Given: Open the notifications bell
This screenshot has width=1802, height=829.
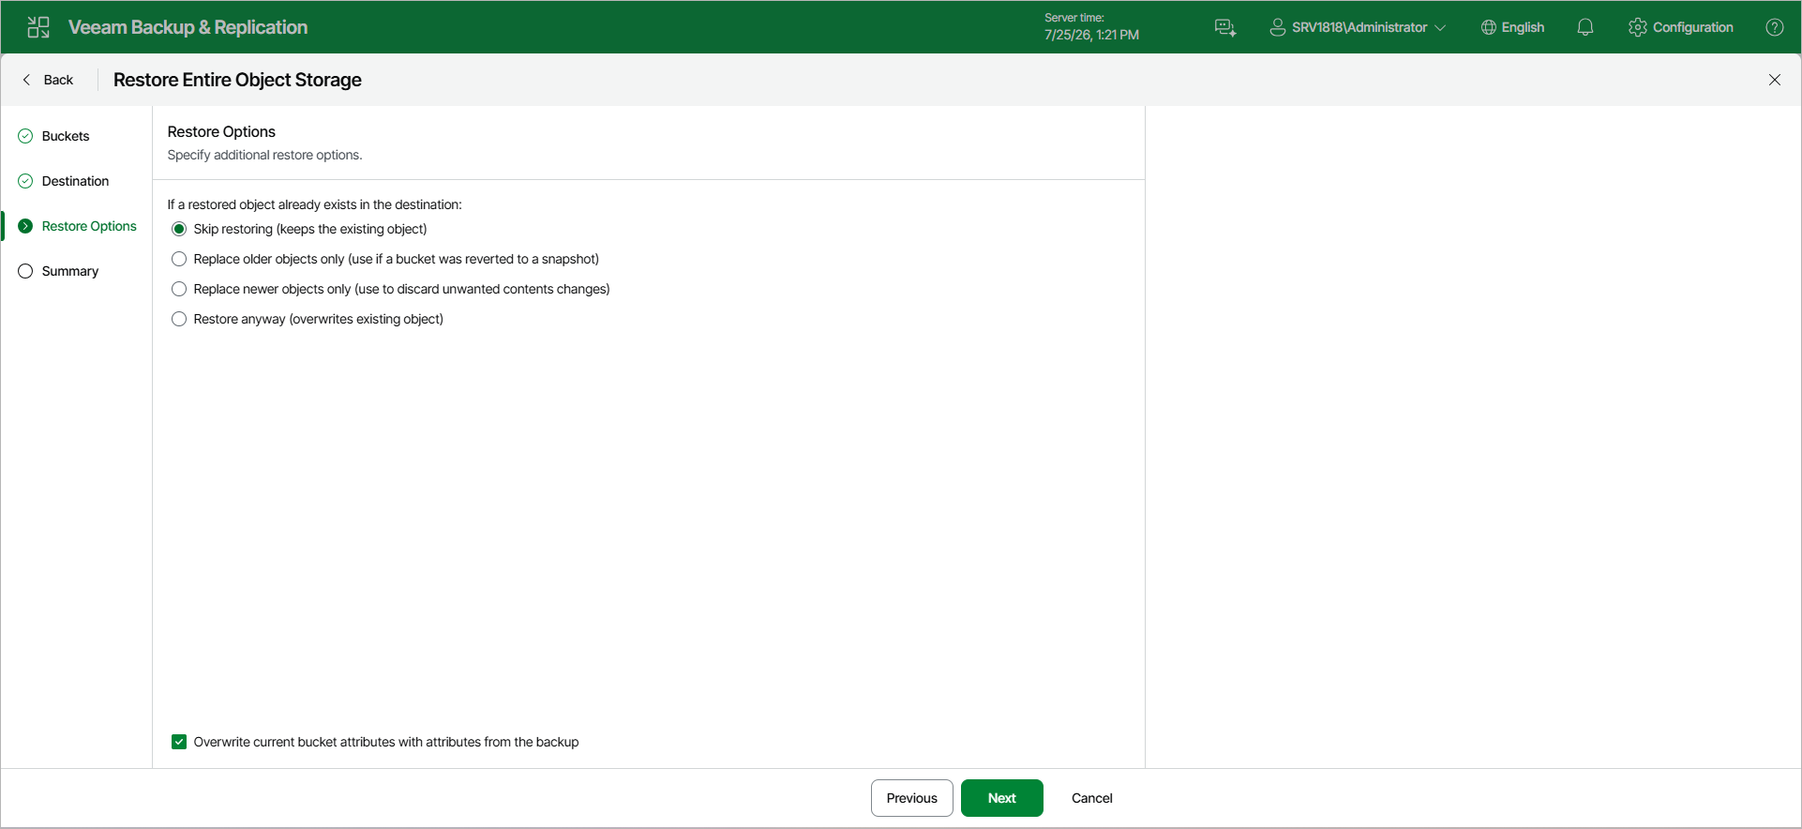Looking at the screenshot, I should (1585, 27).
